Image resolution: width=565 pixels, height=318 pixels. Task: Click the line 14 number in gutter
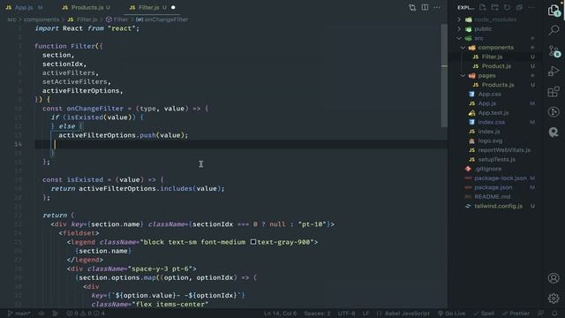18,144
